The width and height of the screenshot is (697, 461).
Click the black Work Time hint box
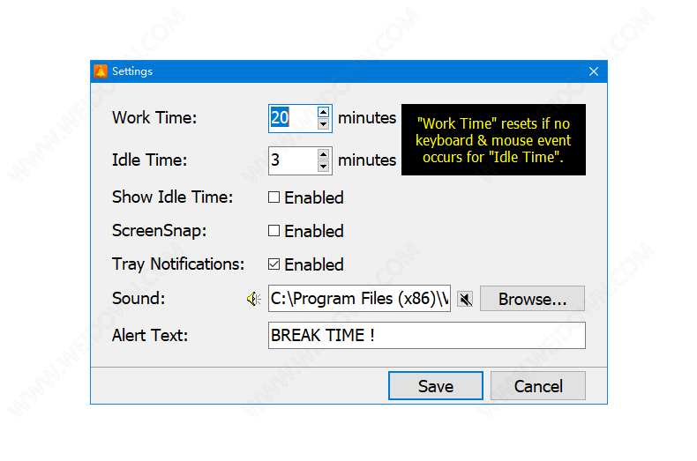(x=493, y=140)
